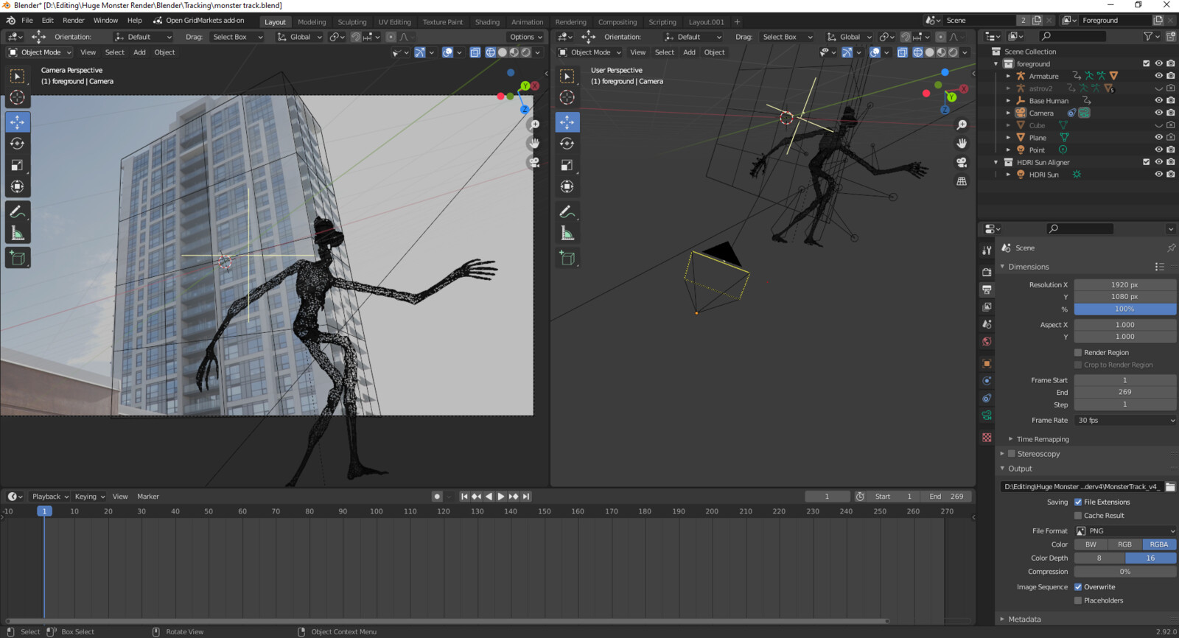Select the Add Cube tool in left viewport
Screen dimensions: 1179x638
[x=18, y=257]
